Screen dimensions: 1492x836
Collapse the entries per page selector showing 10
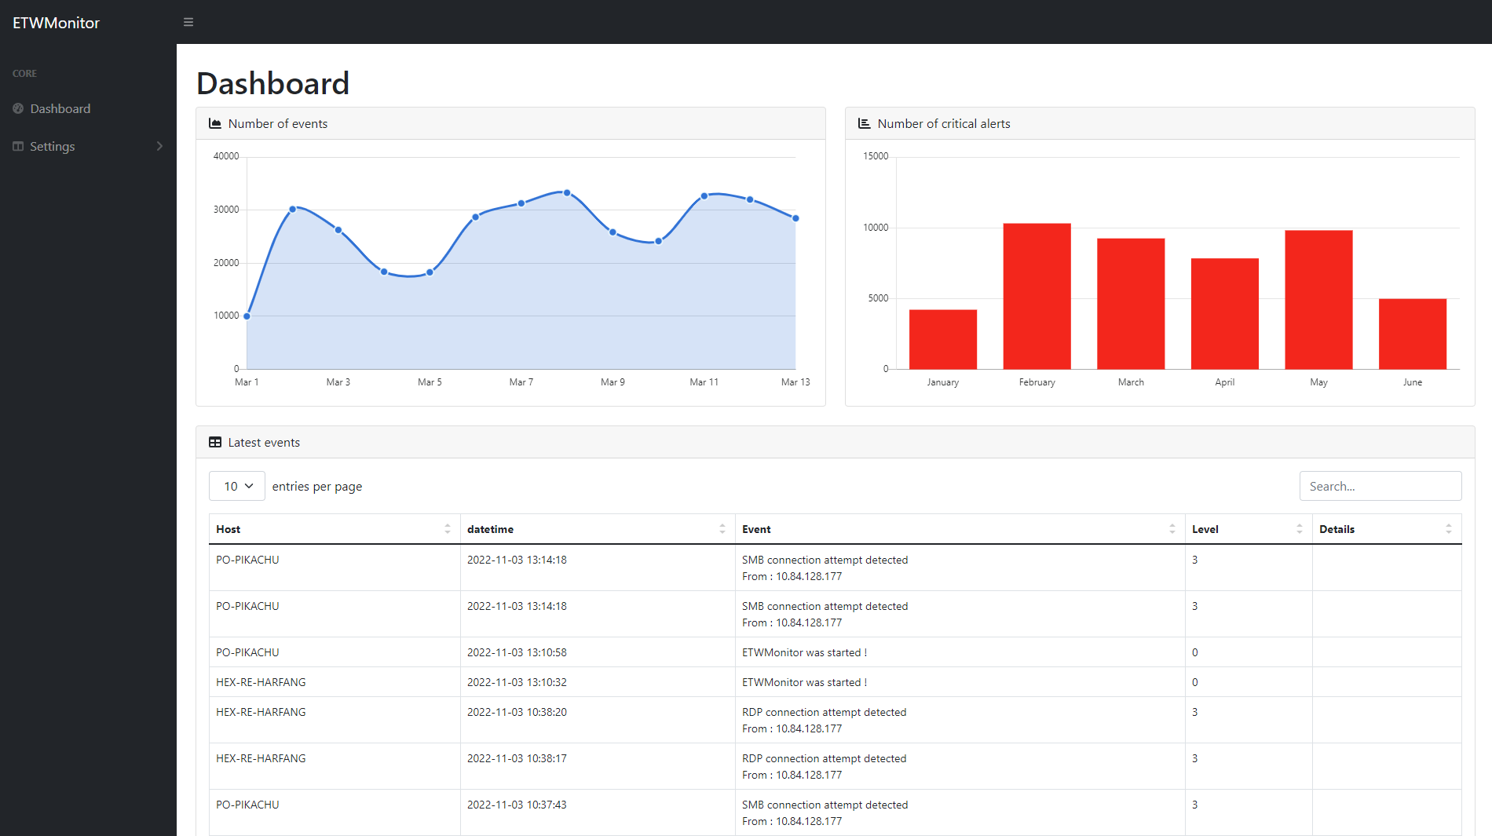tap(236, 486)
